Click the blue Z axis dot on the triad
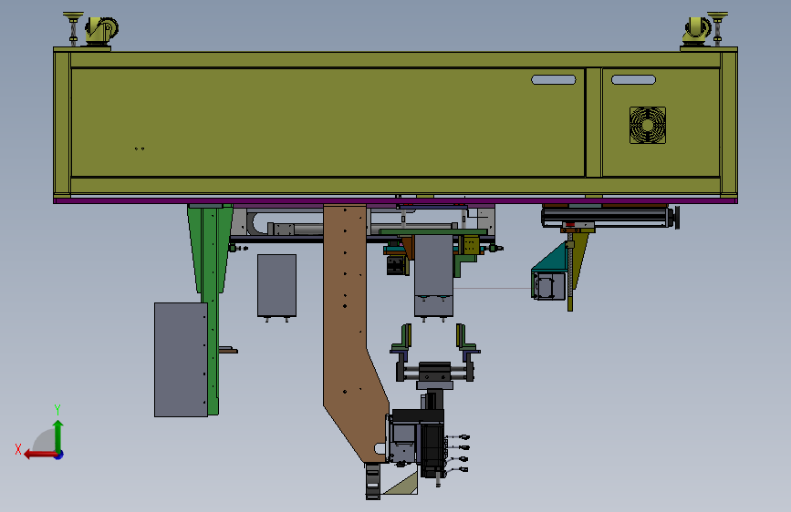This screenshot has width=791, height=512. pos(59,455)
